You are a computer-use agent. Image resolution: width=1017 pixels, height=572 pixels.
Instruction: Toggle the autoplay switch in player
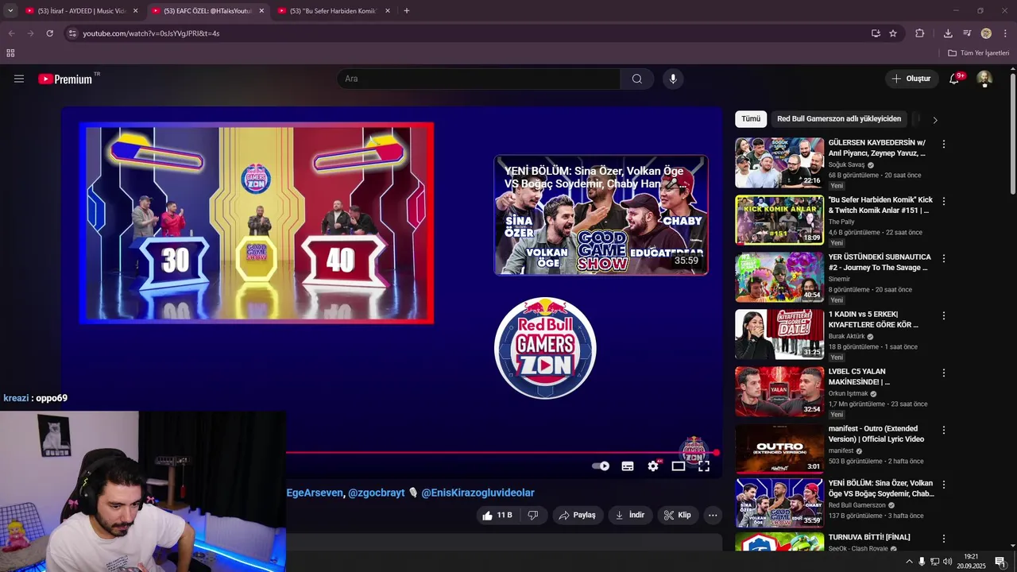[x=601, y=466]
